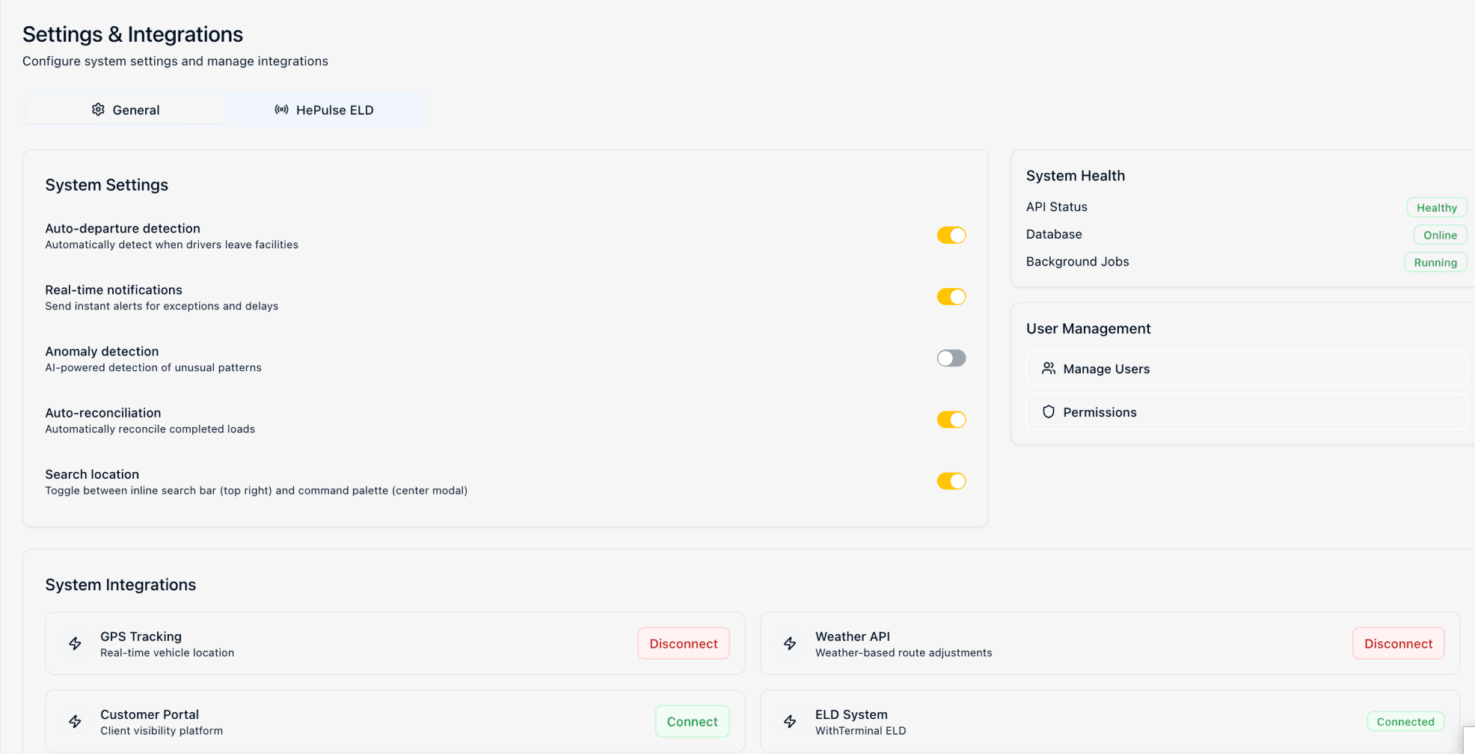Switch off the Search location toggle
Image resolution: width=1475 pixels, height=754 pixels.
(951, 481)
